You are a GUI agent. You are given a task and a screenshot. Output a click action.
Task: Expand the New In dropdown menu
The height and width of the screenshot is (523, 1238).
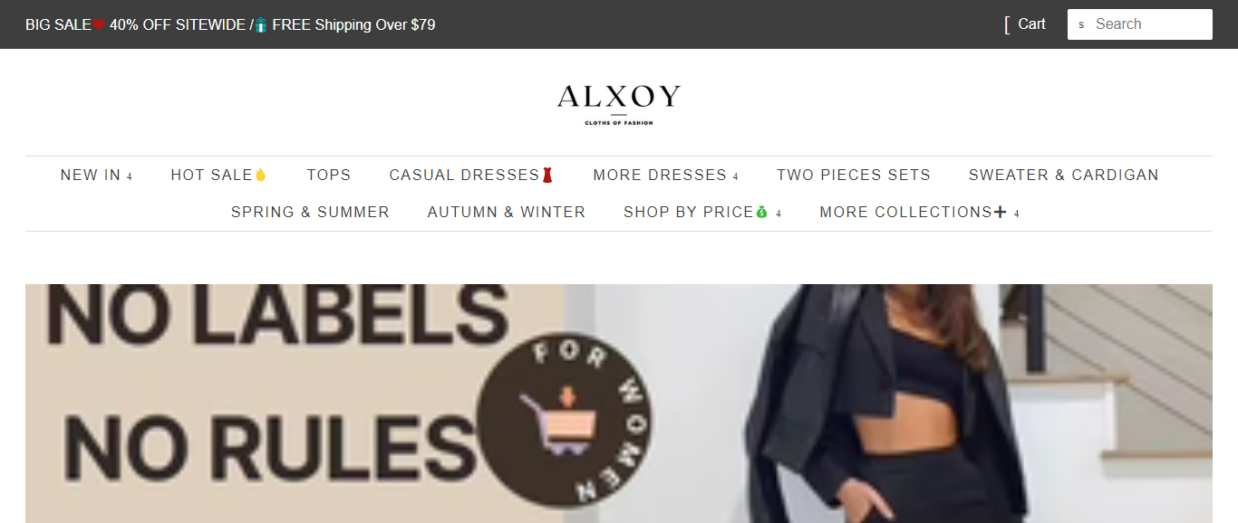[x=130, y=176]
